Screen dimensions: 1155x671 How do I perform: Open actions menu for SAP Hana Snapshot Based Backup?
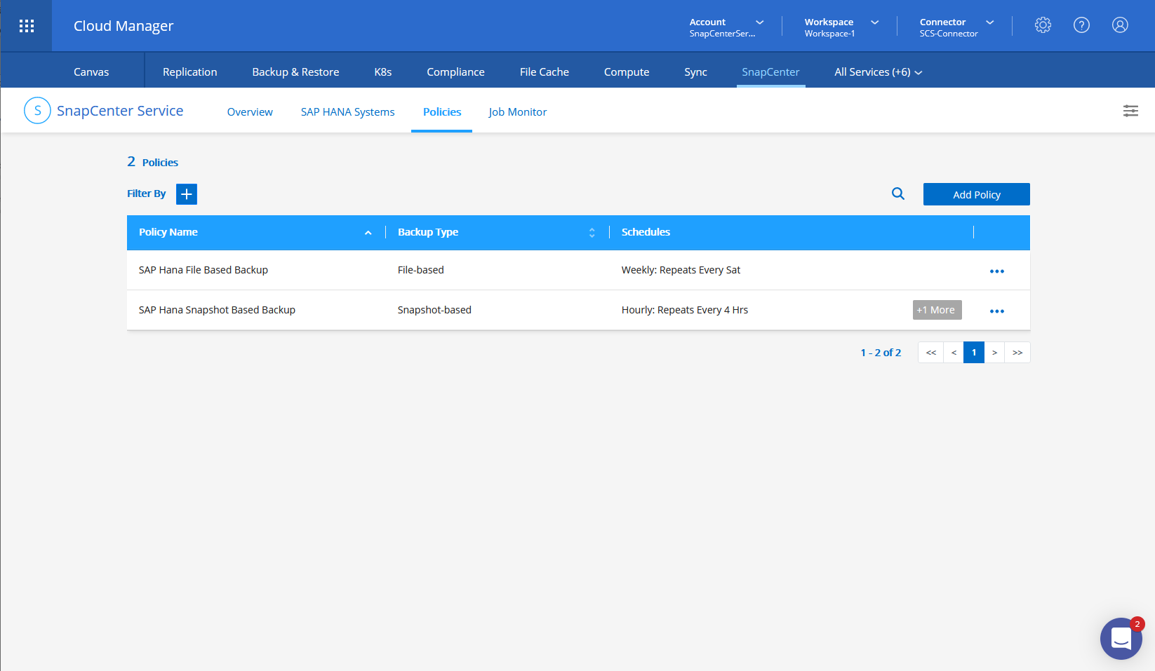996,311
